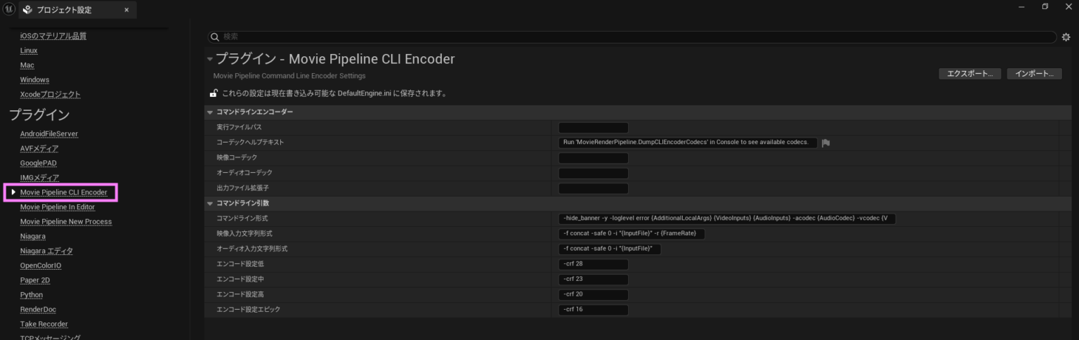The width and height of the screenshot is (1079, 340).
Task: Click the エンコード設定エピック value field
Action: [593, 310]
